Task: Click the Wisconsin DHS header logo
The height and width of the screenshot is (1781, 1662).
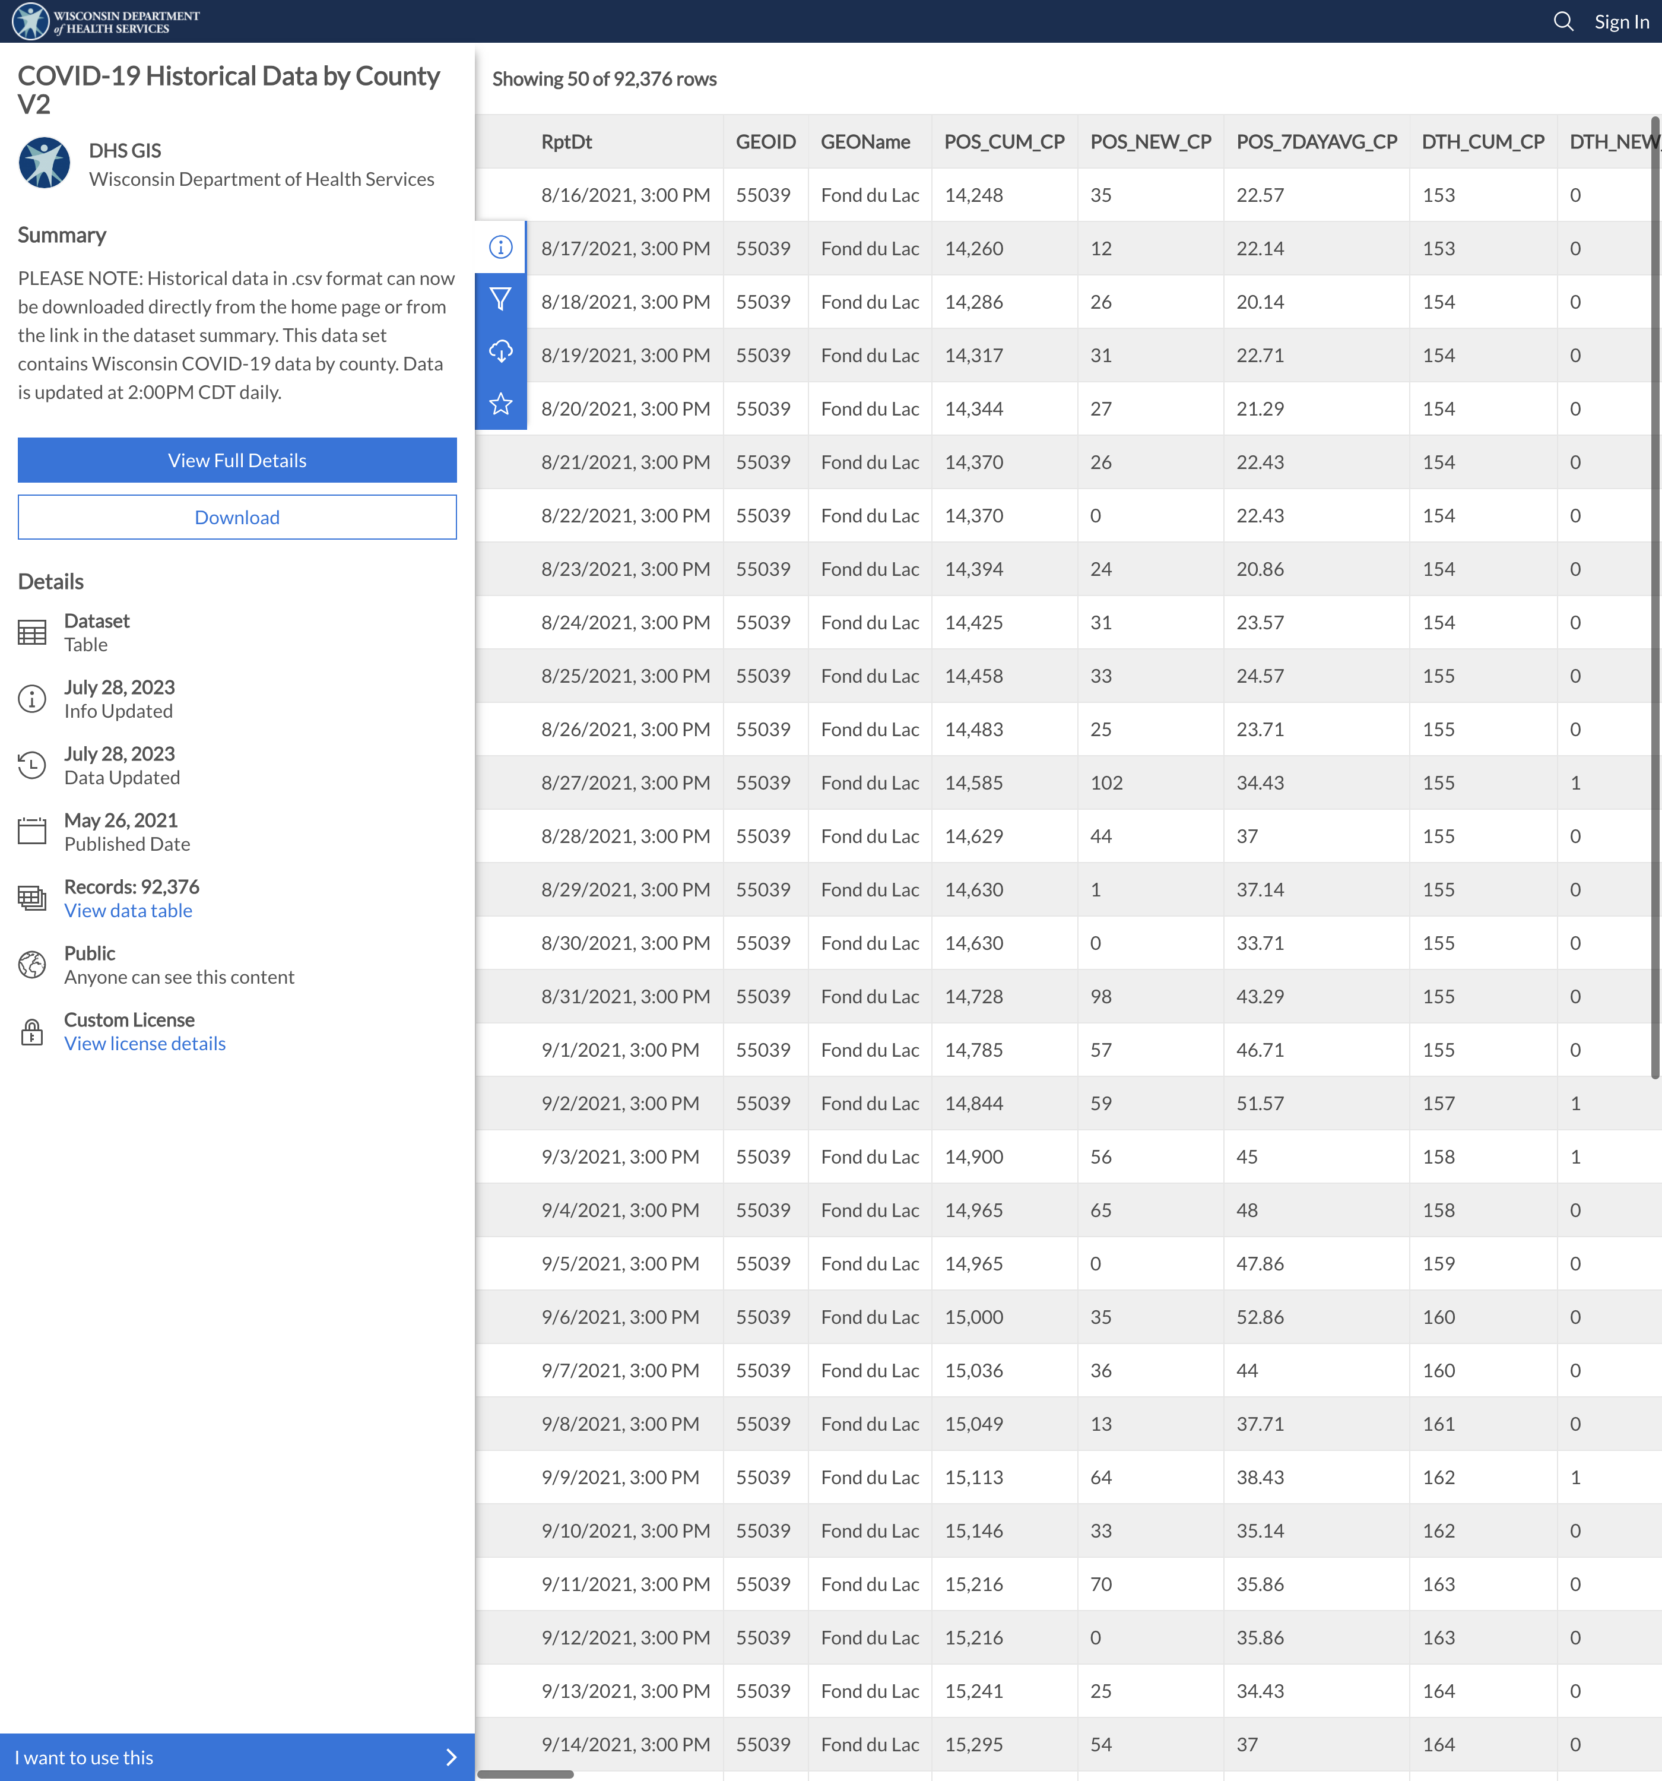Action: click(x=106, y=21)
